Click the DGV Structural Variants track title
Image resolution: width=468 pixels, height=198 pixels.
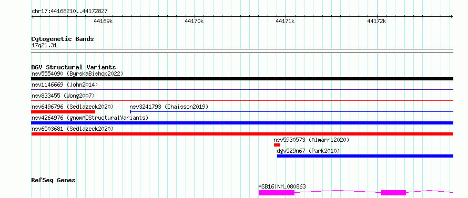point(74,67)
